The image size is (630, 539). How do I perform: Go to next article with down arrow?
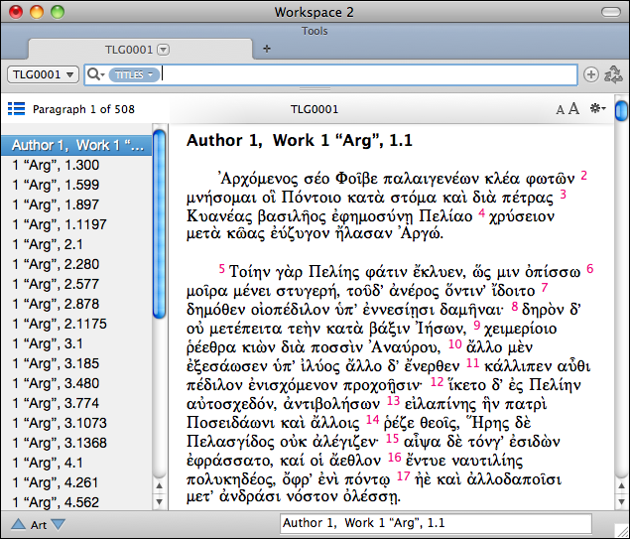coord(59,524)
